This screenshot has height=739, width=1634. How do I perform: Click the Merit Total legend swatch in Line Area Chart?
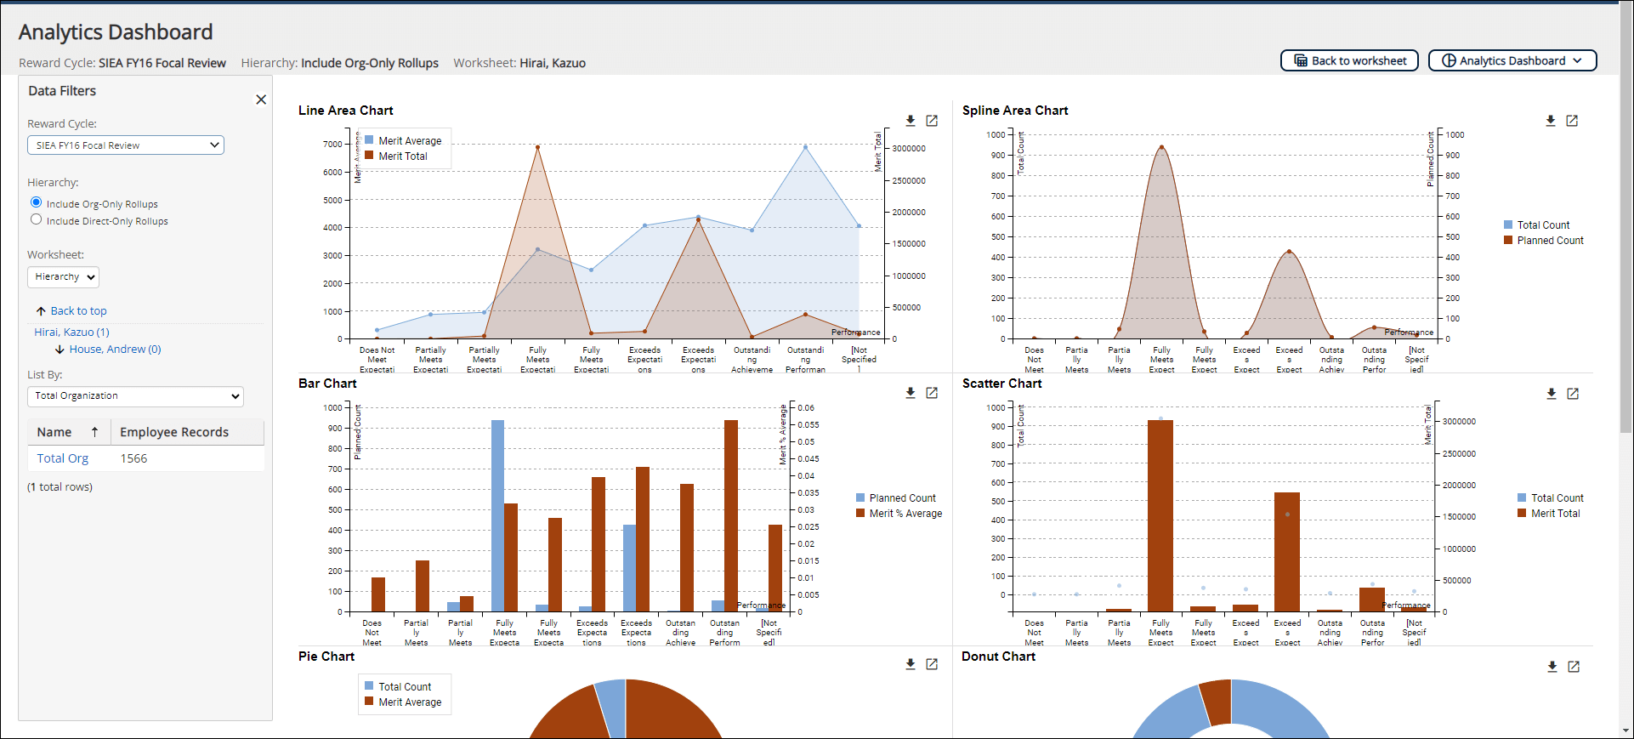click(x=369, y=156)
